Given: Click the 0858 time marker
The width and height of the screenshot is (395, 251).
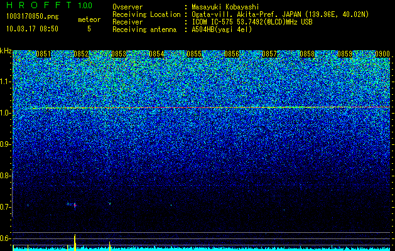Looking at the screenshot, I should pyautogui.click(x=307, y=54).
